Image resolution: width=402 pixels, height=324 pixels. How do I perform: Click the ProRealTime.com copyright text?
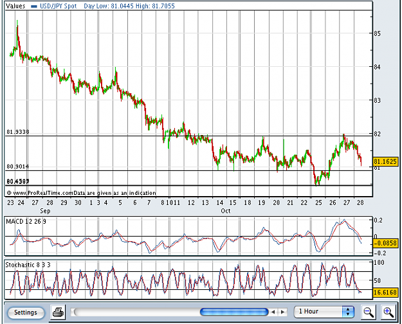(82, 193)
